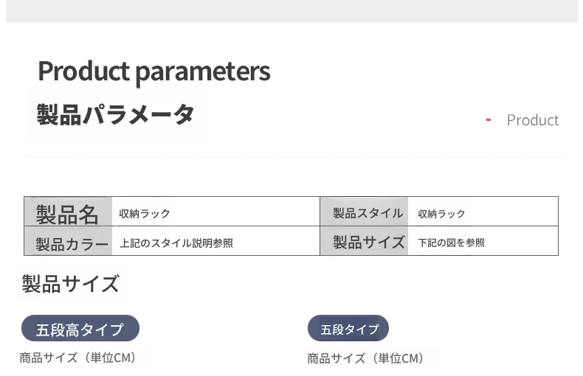Click 商品サイズ caption under 五段高タイプ
The image size is (583, 376).
tap(78, 358)
